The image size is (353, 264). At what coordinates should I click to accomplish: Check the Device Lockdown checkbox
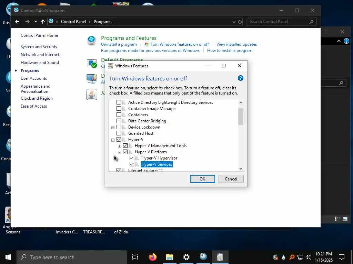click(119, 127)
